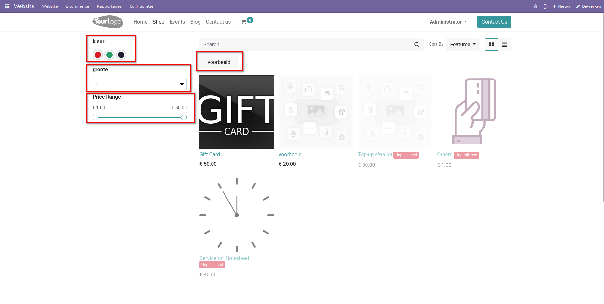
Task: Go to the Events tab
Action: point(177,22)
